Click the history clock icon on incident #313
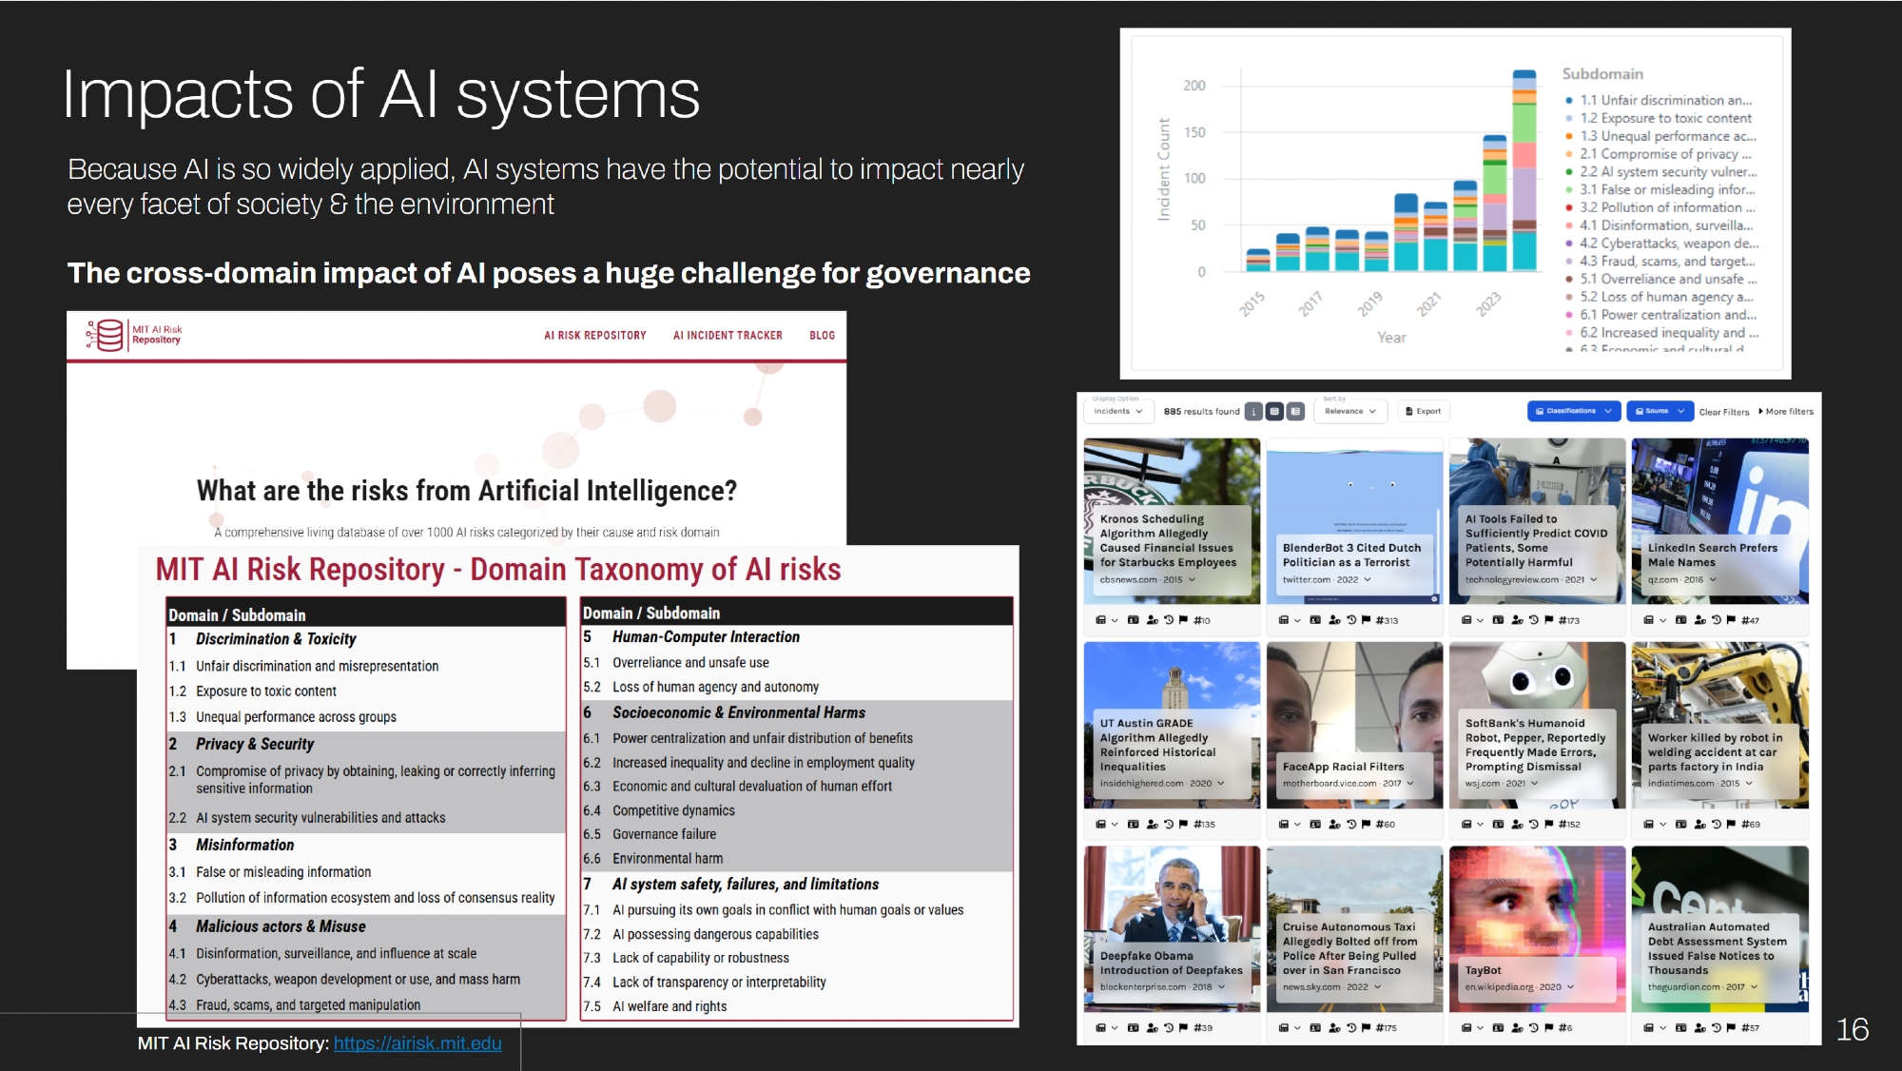The height and width of the screenshot is (1071, 1902). (x=1350, y=620)
